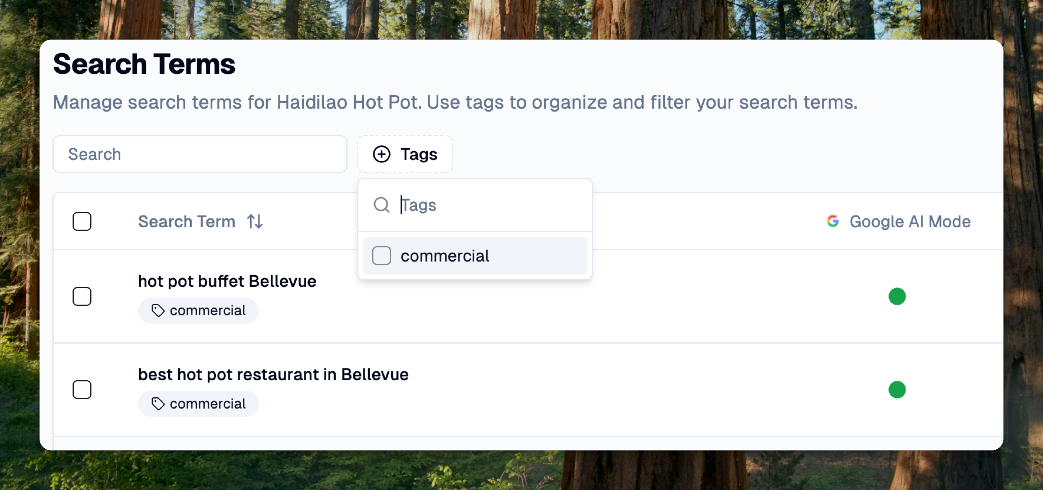Screen dimensions: 1043x490
Task: Click tag icon under hot pot buffet Bellevue
Action: click(158, 311)
